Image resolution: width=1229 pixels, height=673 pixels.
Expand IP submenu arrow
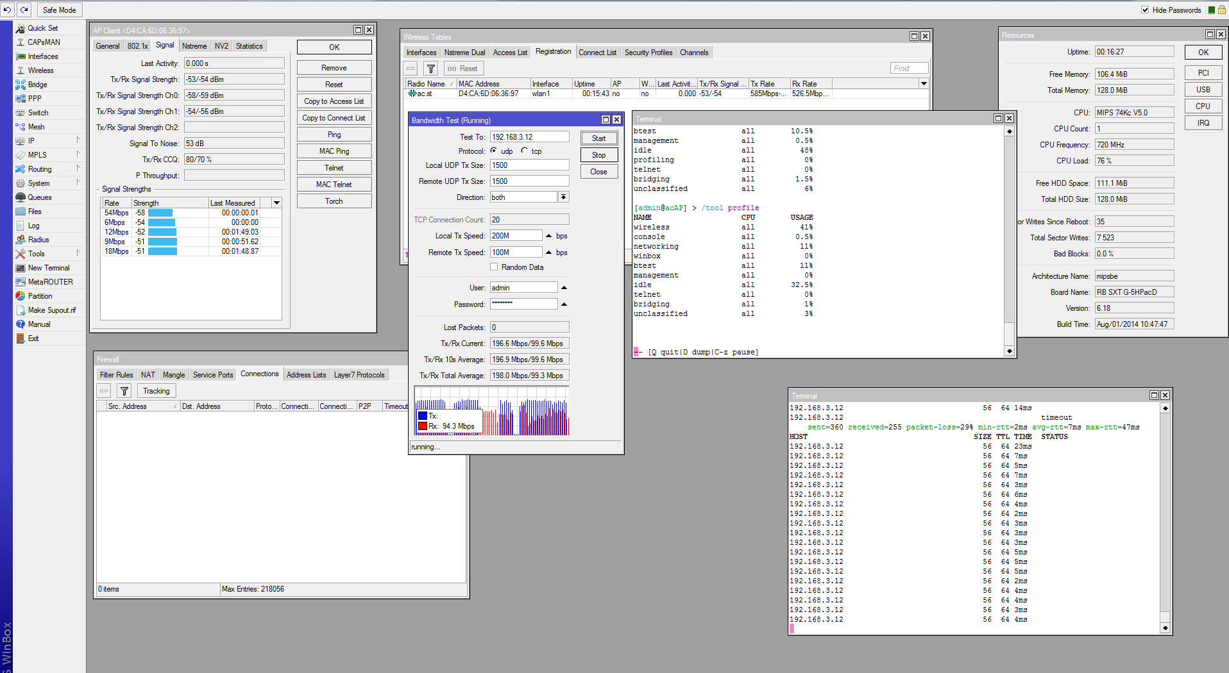click(78, 140)
